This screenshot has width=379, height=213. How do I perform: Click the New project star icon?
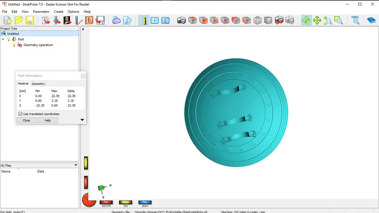tap(8, 20)
